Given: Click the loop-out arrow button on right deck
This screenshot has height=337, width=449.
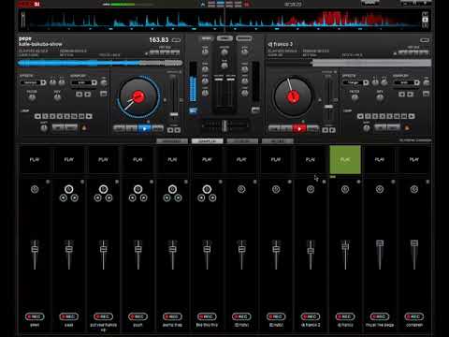Looking at the screenshot, I should click(412, 116).
